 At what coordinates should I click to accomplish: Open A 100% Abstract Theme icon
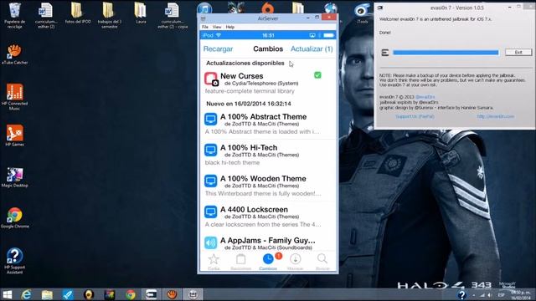210,119
